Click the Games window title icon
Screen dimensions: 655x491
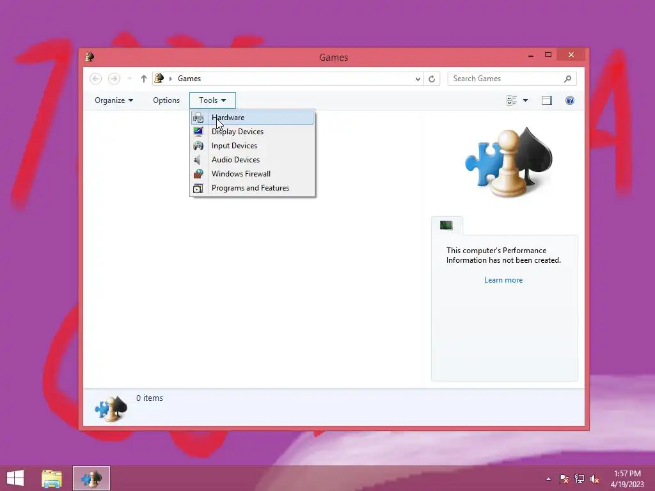click(x=90, y=57)
